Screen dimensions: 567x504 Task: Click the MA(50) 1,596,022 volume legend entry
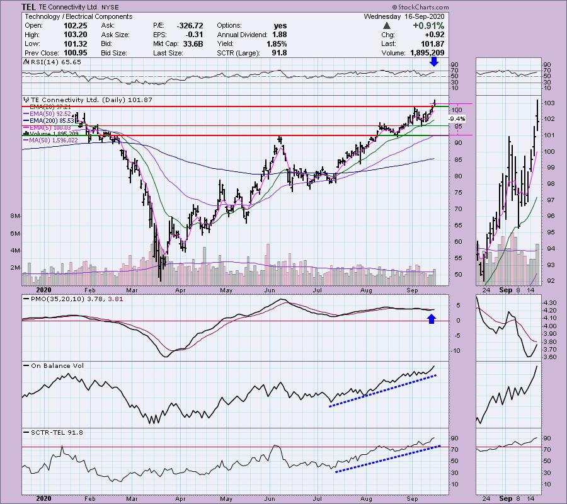[x=50, y=140]
